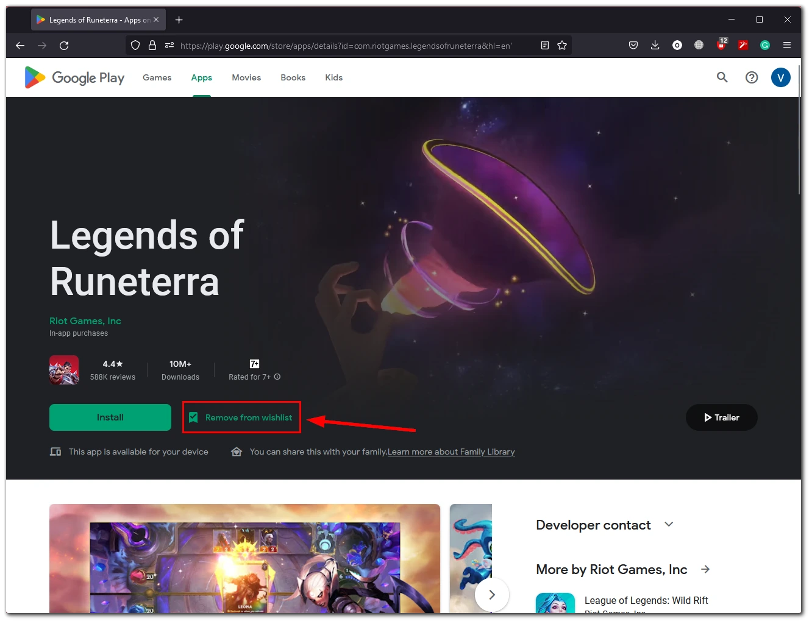Open the Firefox hamburger menu

click(x=787, y=45)
